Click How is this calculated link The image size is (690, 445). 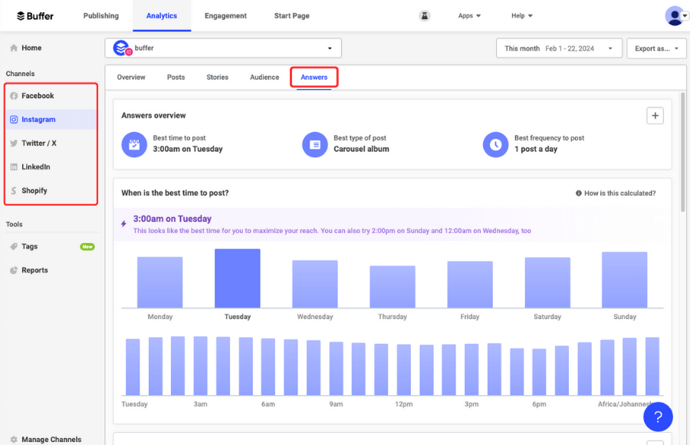[x=616, y=193]
